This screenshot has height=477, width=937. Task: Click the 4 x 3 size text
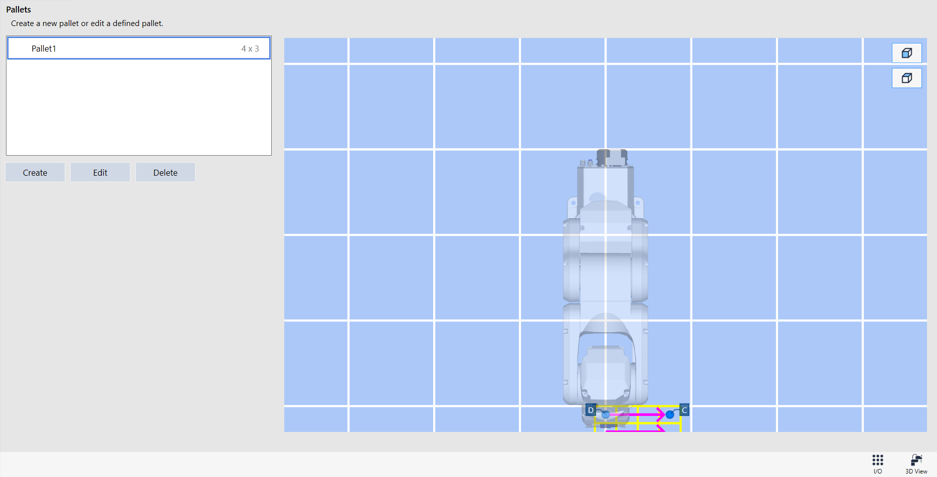tap(250, 49)
